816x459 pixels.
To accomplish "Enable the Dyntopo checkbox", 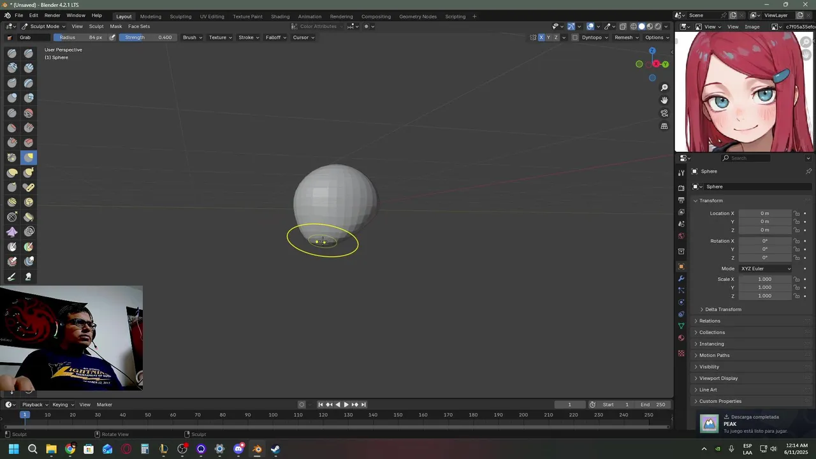I will (575, 38).
